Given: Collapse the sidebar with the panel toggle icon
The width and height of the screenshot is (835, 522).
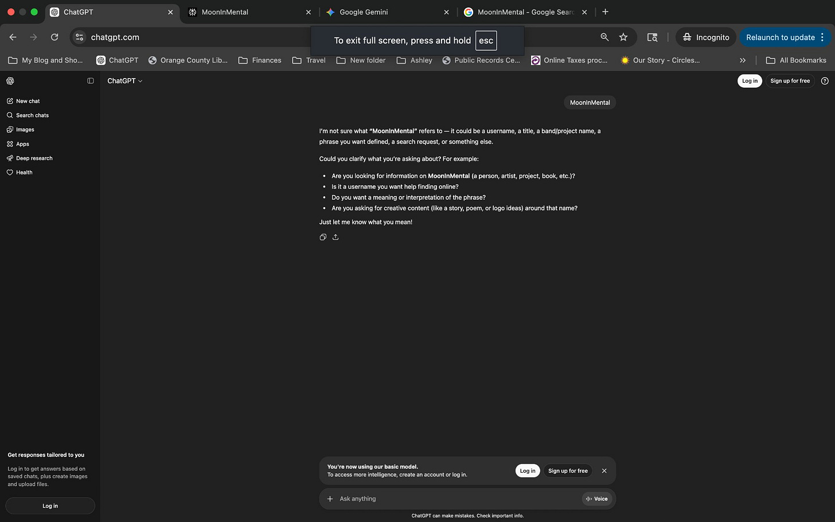Looking at the screenshot, I should coord(91,81).
